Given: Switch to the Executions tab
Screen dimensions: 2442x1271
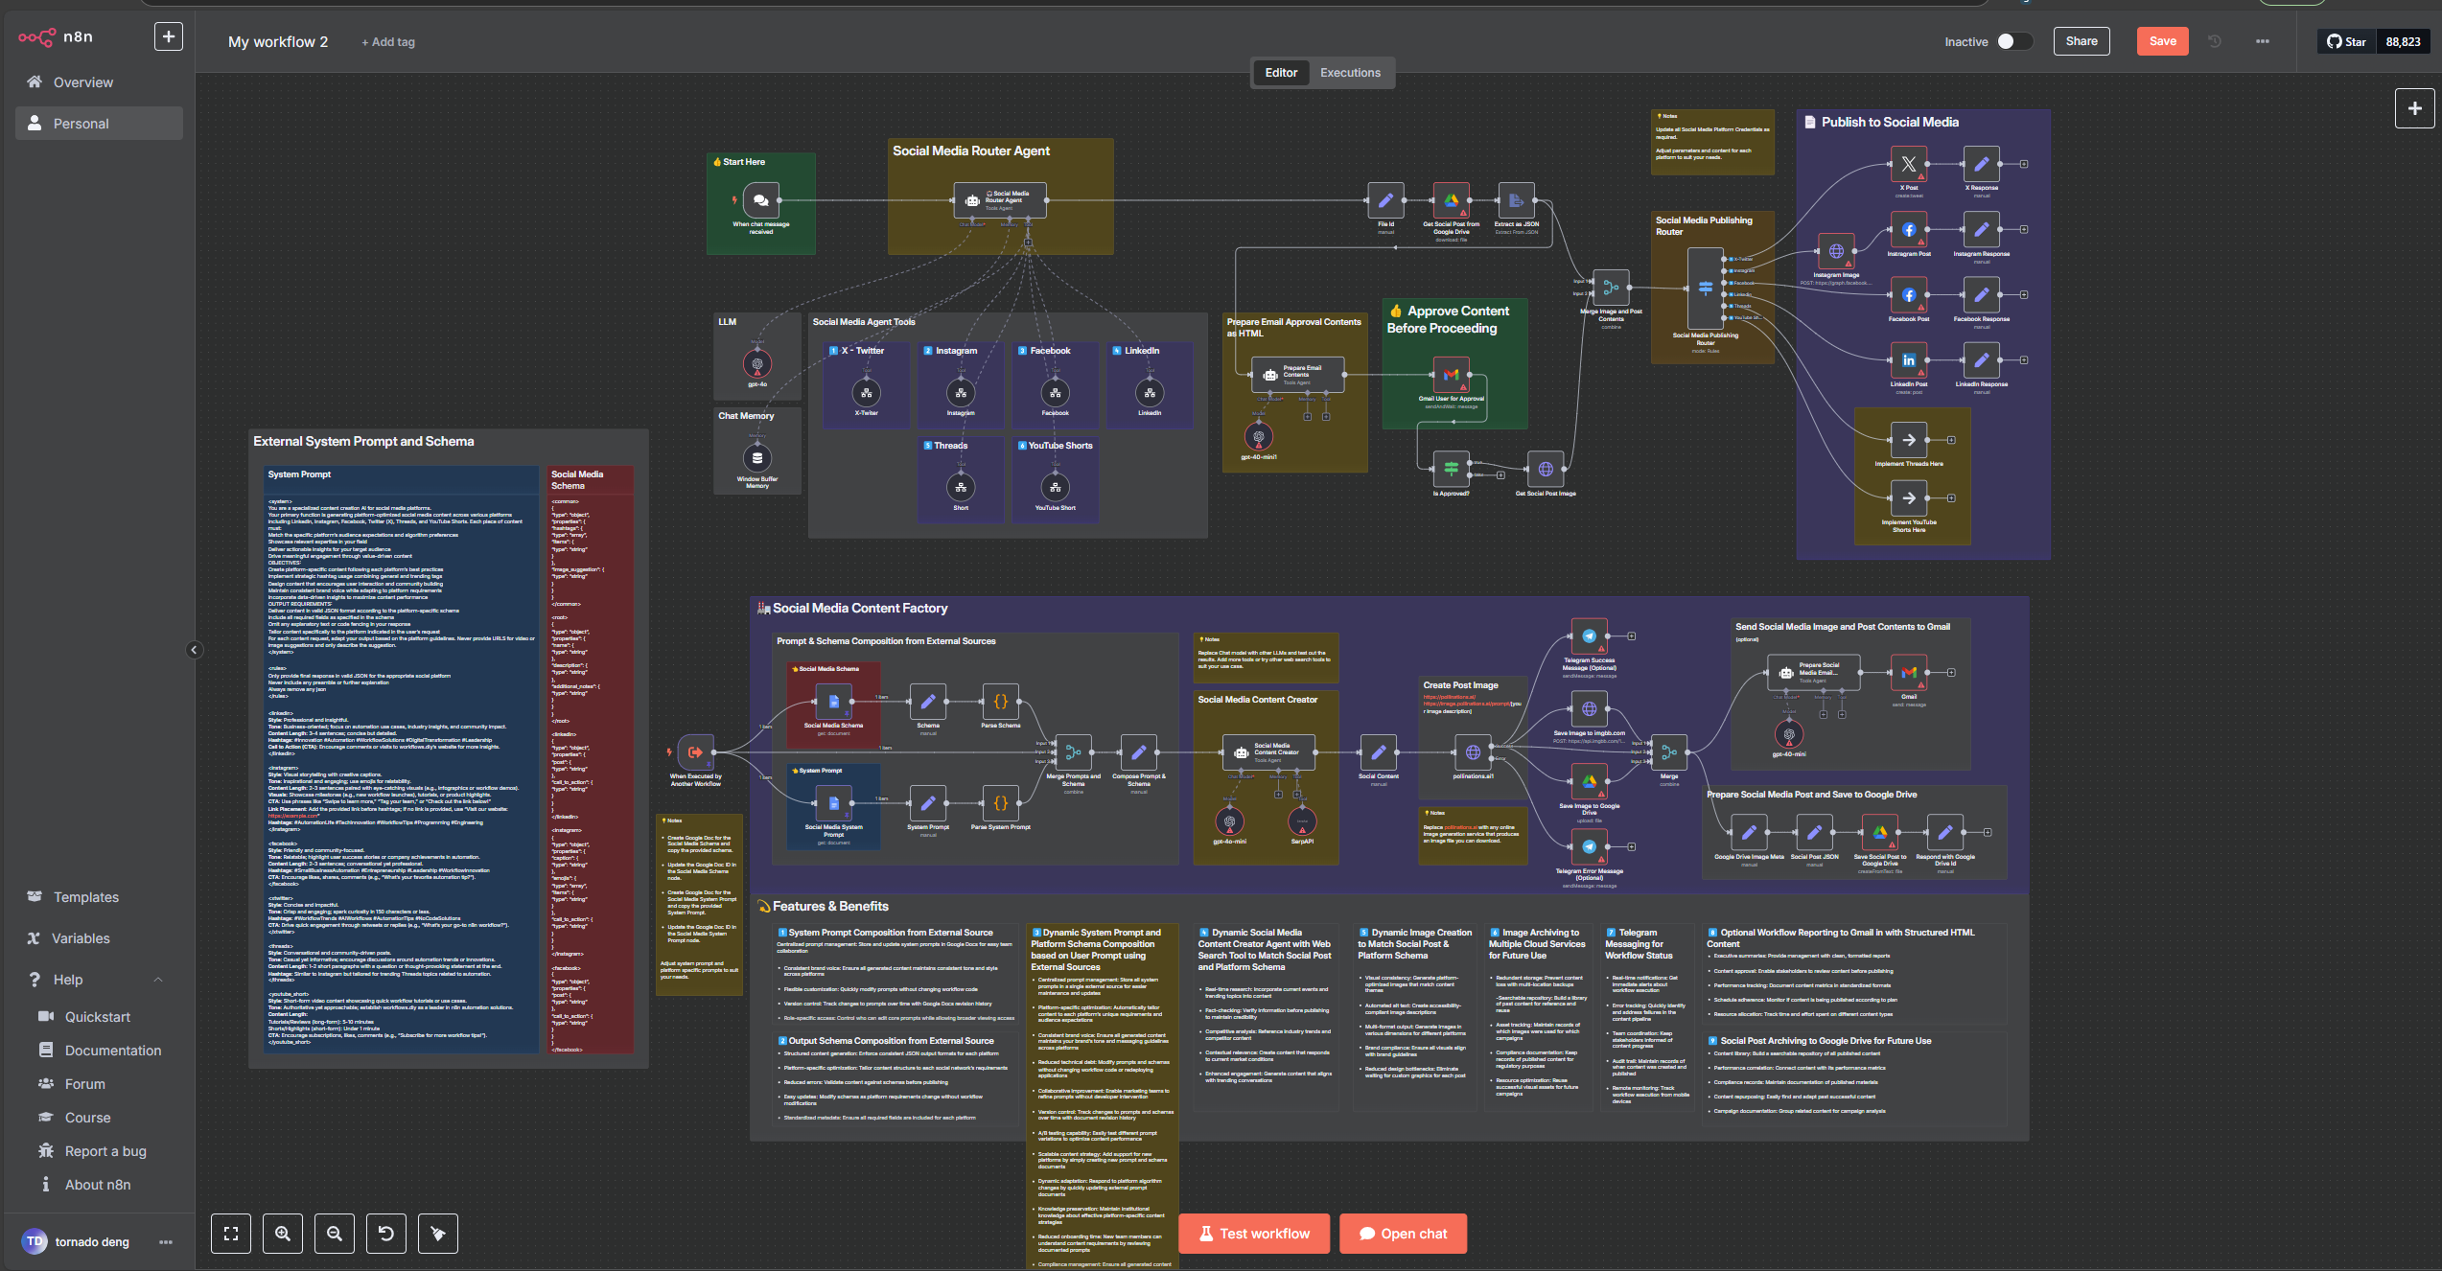Looking at the screenshot, I should [1350, 73].
